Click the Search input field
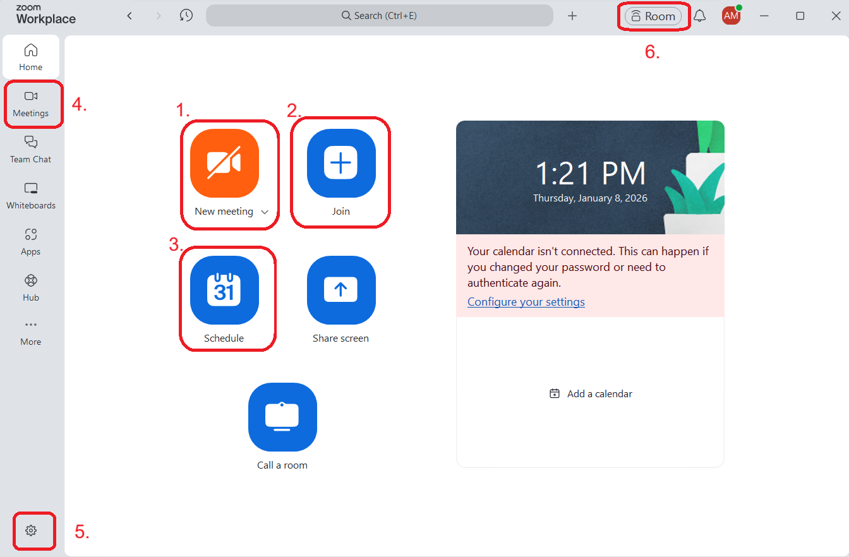This screenshot has height=557, width=849. [x=379, y=16]
